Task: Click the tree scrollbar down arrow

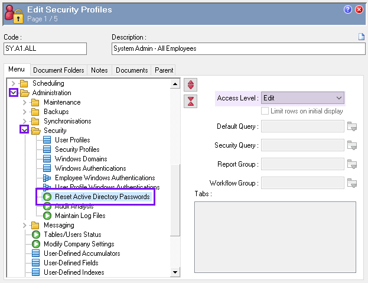Action: [x=175, y=272]
